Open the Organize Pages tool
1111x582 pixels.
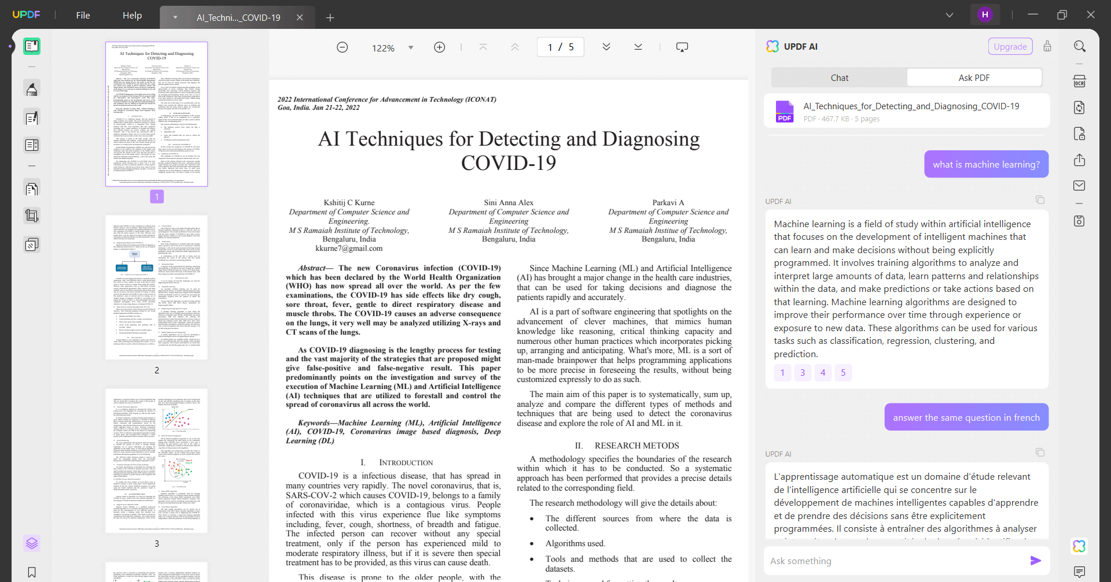coord(32,188)
